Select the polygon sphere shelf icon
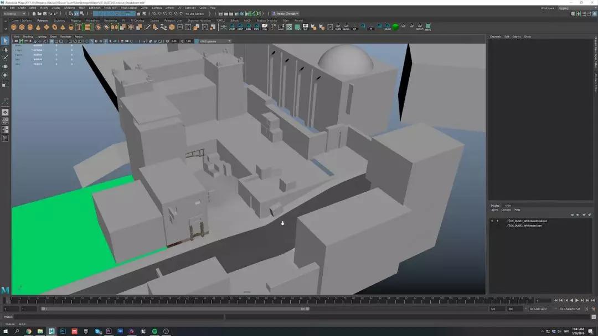This screenshot has height=336, width=598. [x=14, y=27]
